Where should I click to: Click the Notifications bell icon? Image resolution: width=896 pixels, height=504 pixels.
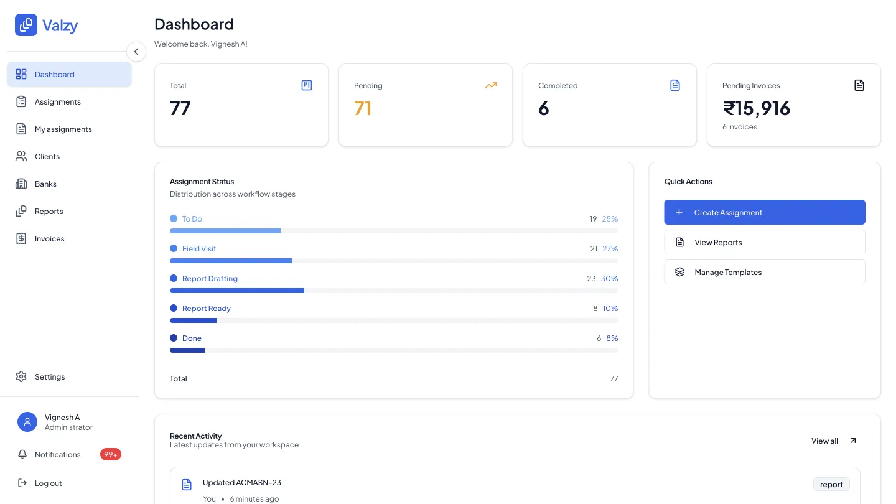(x=22, y=454)
